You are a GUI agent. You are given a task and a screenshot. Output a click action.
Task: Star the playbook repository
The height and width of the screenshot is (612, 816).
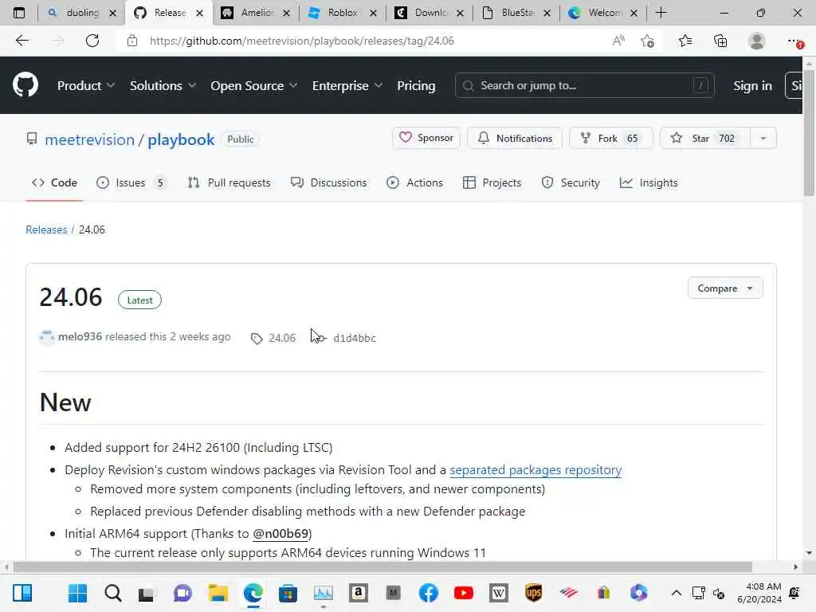pos(705,138)
